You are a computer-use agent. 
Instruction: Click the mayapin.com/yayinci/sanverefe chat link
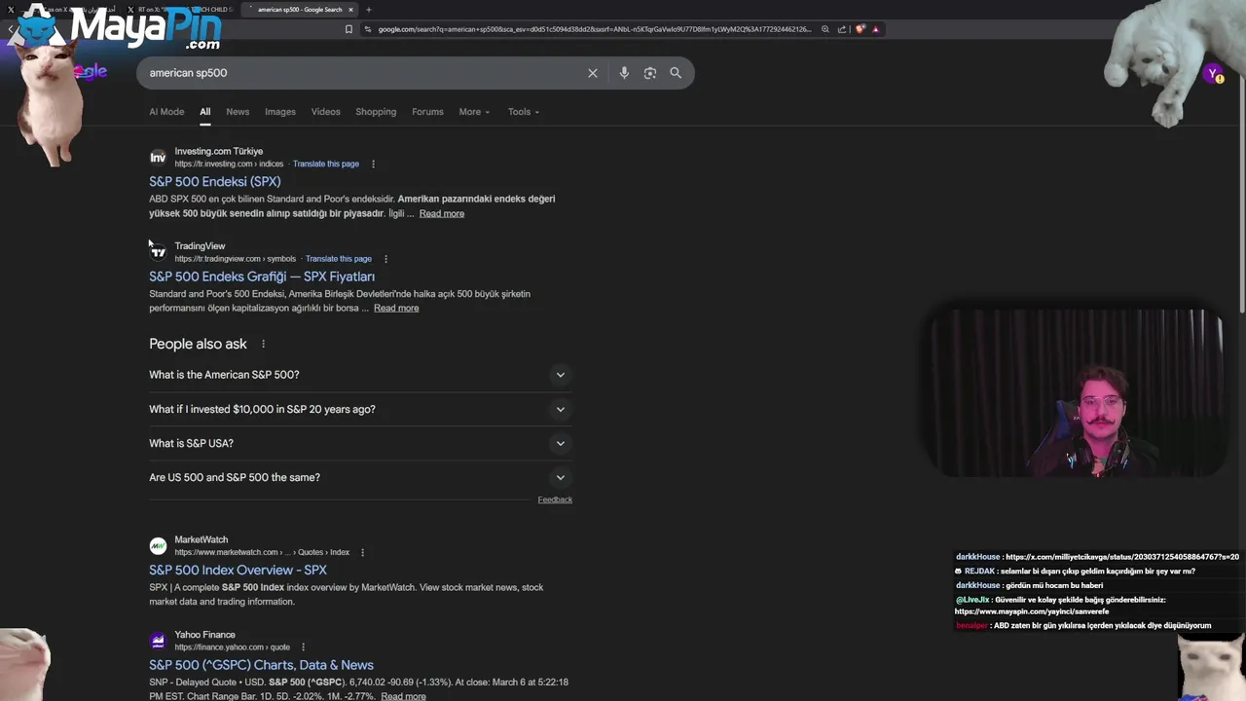coord(1032,611)
